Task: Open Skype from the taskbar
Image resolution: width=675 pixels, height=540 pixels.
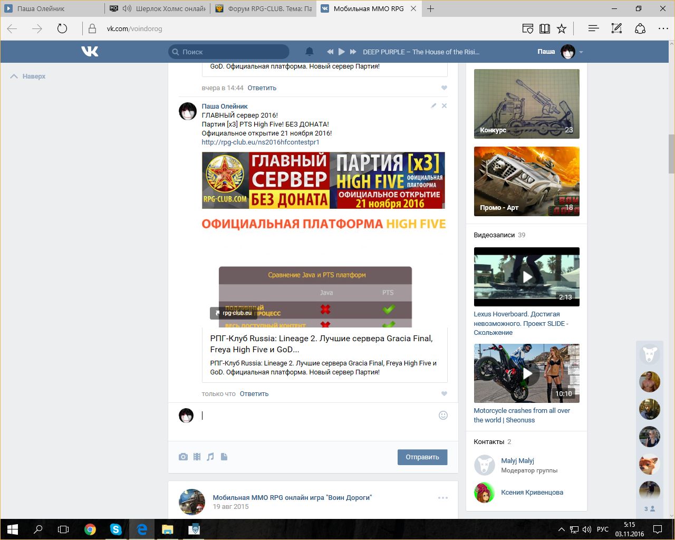Action: click(116, 529)
